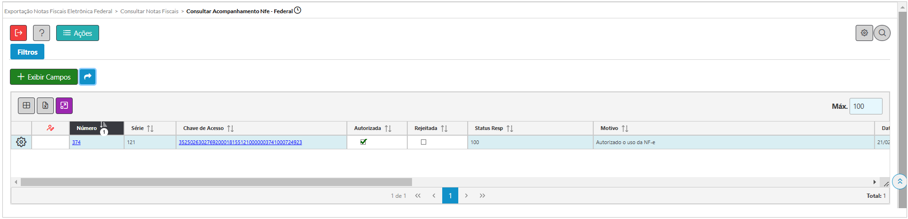Click the blue share arrow icon
Viewport: 908px width, 219px height.
tap(87, 77)
